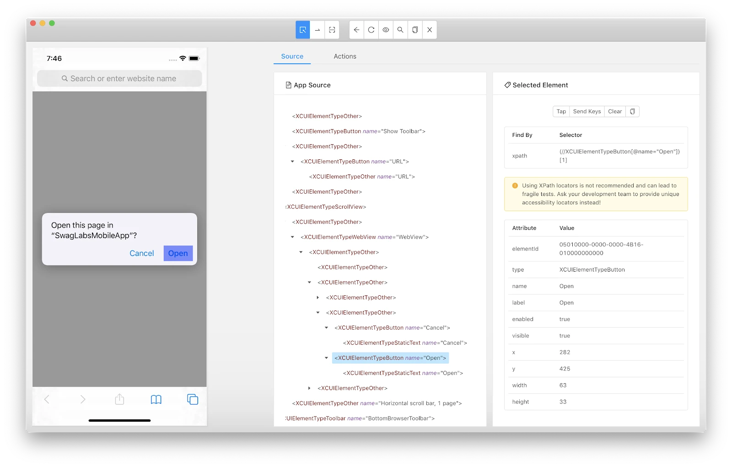Image resolution: width=732 pixels, height=467 pixels.
Task: Click the y coordinate value 425
Action: pyautogui.click(x=565, y=369)
